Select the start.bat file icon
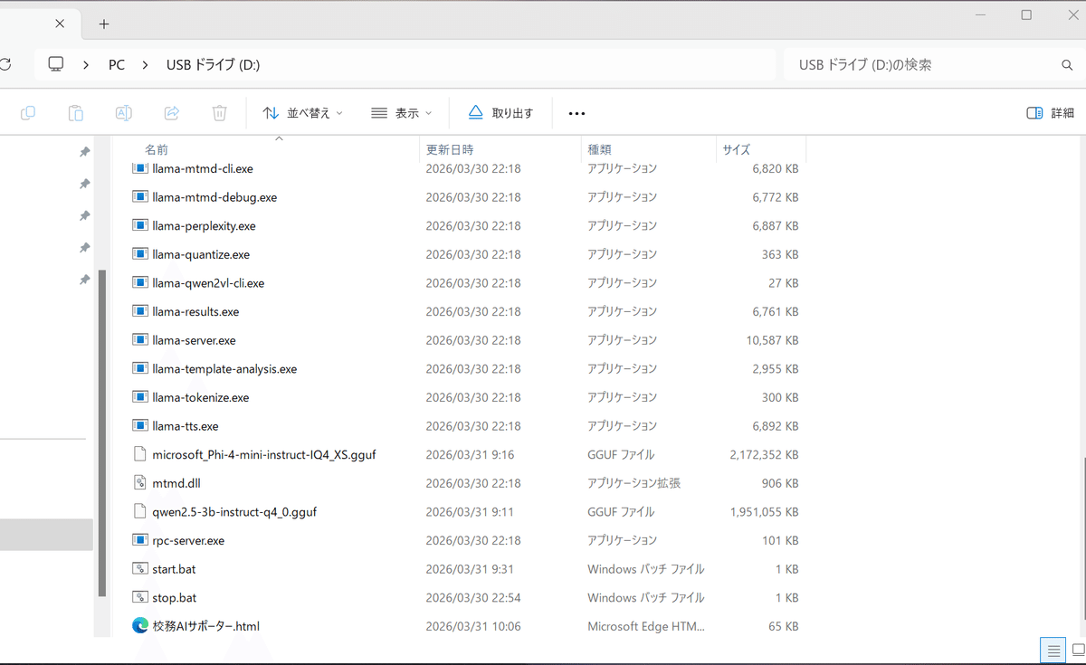1086x665 pixels. point(139,569)
